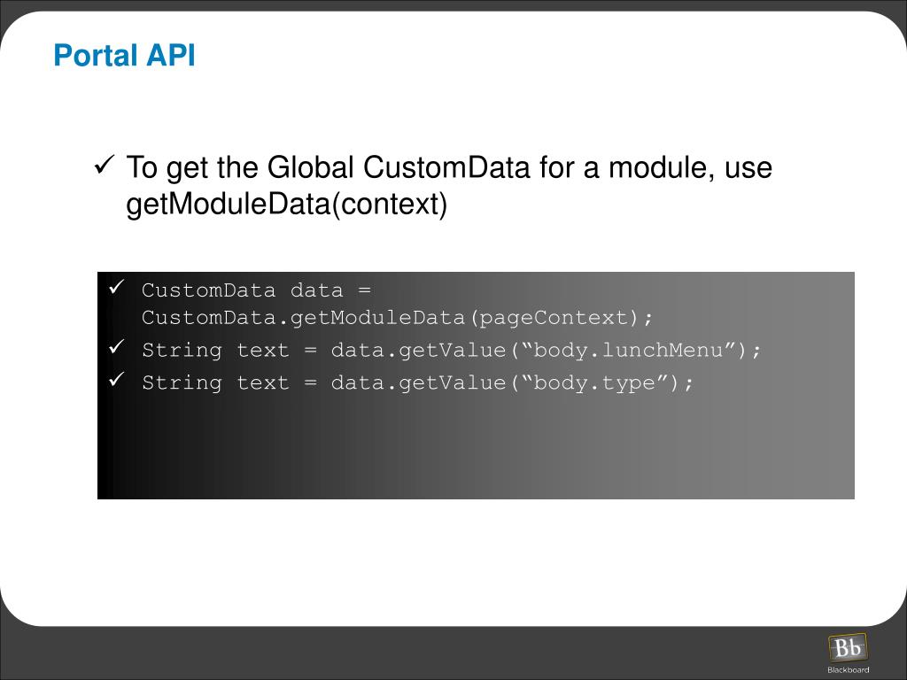
Task: Click the checkmark next to CustomData data line
Action: point(116,287)
